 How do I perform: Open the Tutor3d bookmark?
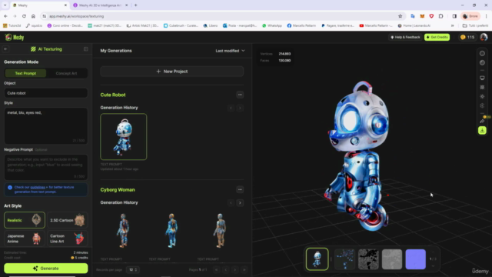[12, 25]
